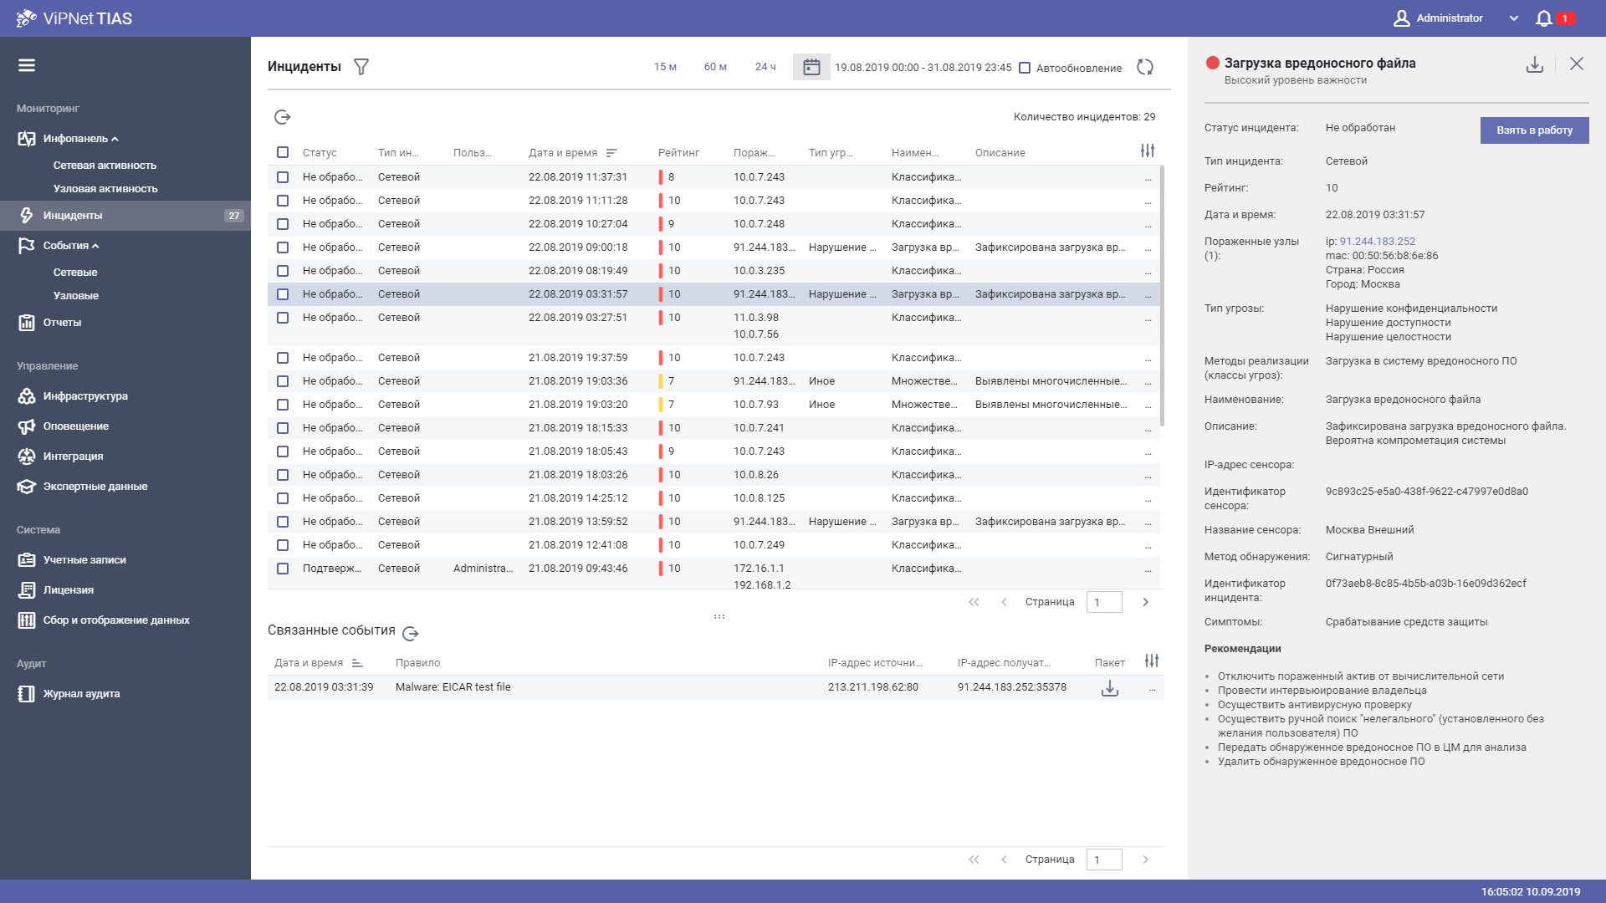The height and width of the screenshot is (903, 1606).
Task: Collapse the События menu section
Action: click(95, 246)
